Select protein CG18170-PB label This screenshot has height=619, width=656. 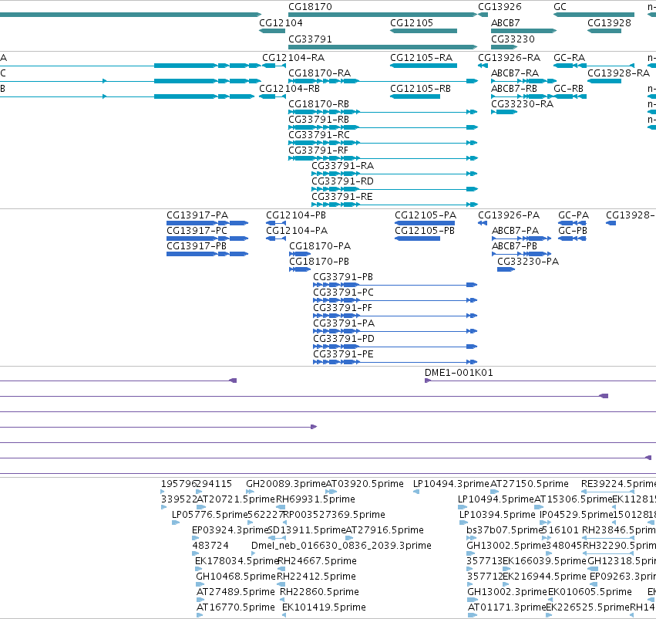click(319, 262)
